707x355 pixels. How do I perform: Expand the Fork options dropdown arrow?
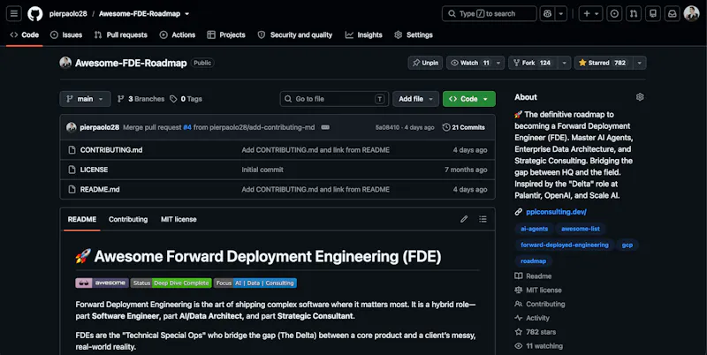564,63
